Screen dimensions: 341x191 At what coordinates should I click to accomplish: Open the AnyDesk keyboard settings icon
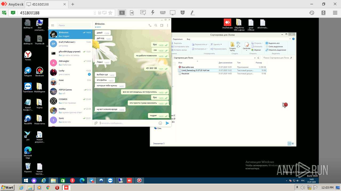(163, 13)
